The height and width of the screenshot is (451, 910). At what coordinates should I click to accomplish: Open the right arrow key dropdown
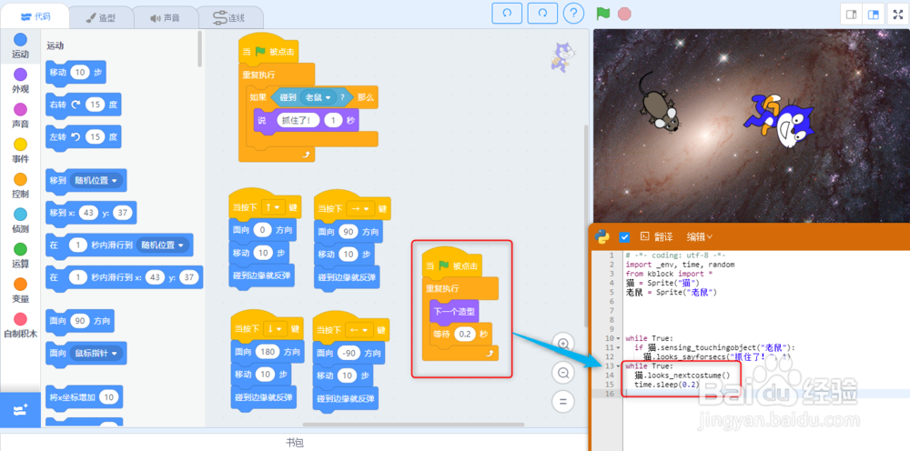click(x=359, y=209)
